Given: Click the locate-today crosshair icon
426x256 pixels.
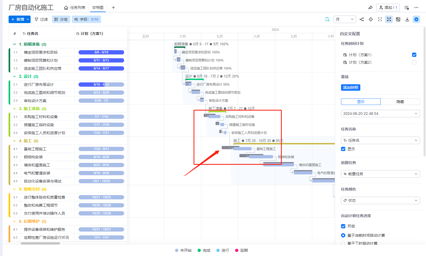Looking at the screenshot, I should (371, 19).
